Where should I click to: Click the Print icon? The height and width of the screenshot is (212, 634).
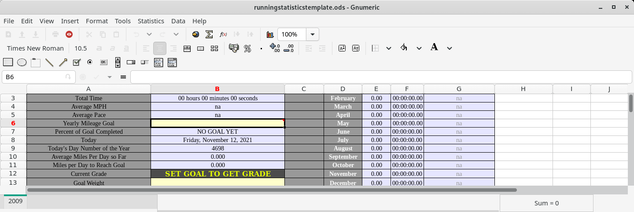click(x=55, y=34)
